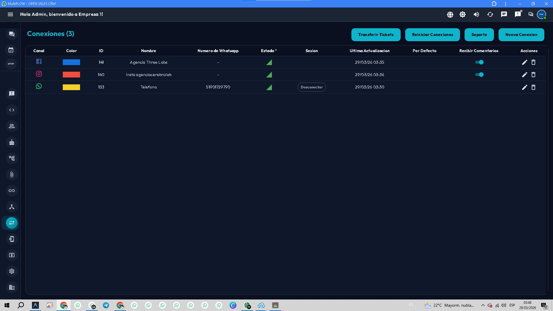Open the globe language icon top right
The image size is (553, 311).
(x=450, y=14)
